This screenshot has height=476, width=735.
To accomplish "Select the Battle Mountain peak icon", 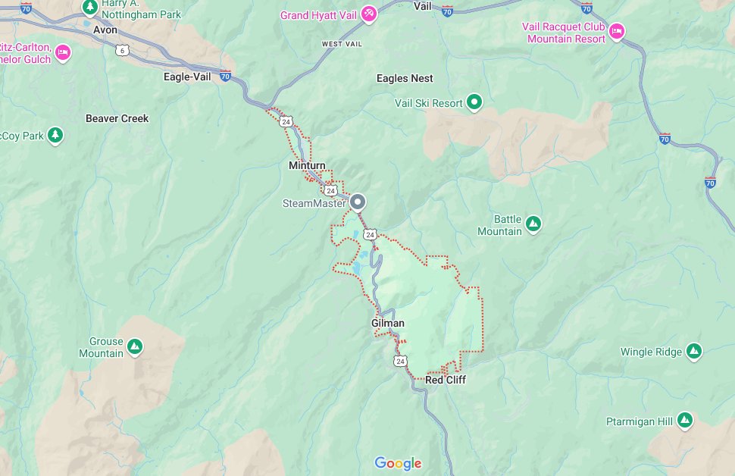I will [x=533, y=224].
